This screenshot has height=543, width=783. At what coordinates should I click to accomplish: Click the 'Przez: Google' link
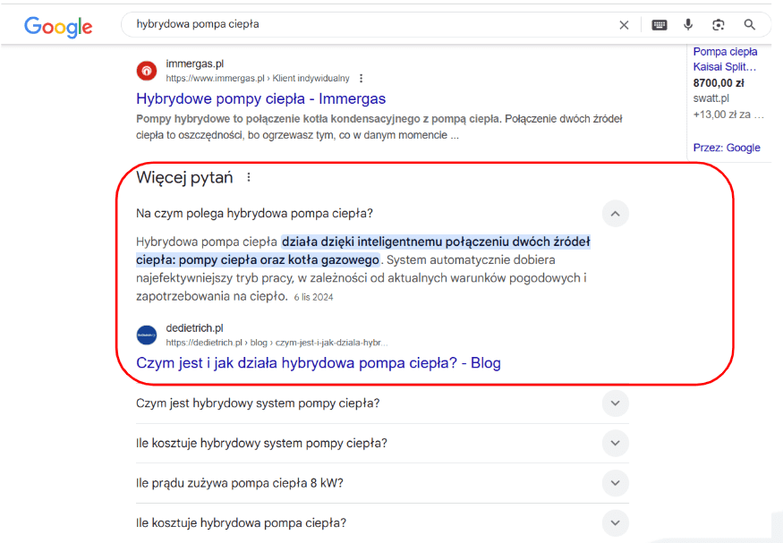coord(726,148)
